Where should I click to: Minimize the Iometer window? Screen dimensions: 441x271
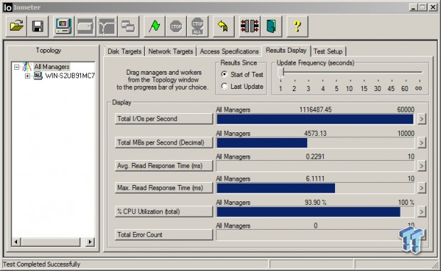[413, 7]
